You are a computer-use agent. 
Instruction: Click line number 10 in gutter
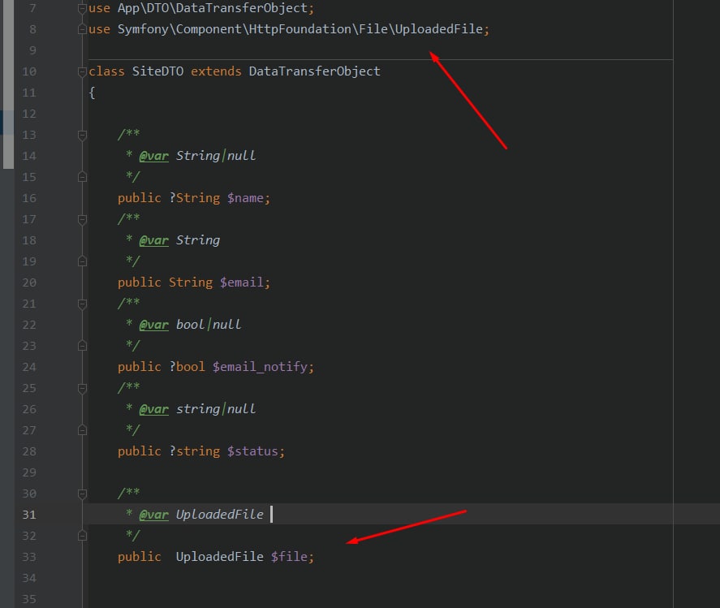click(x=29, y=71)
